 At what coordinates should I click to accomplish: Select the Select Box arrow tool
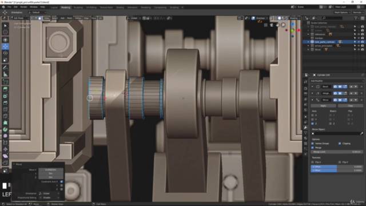tap(5, 25)
